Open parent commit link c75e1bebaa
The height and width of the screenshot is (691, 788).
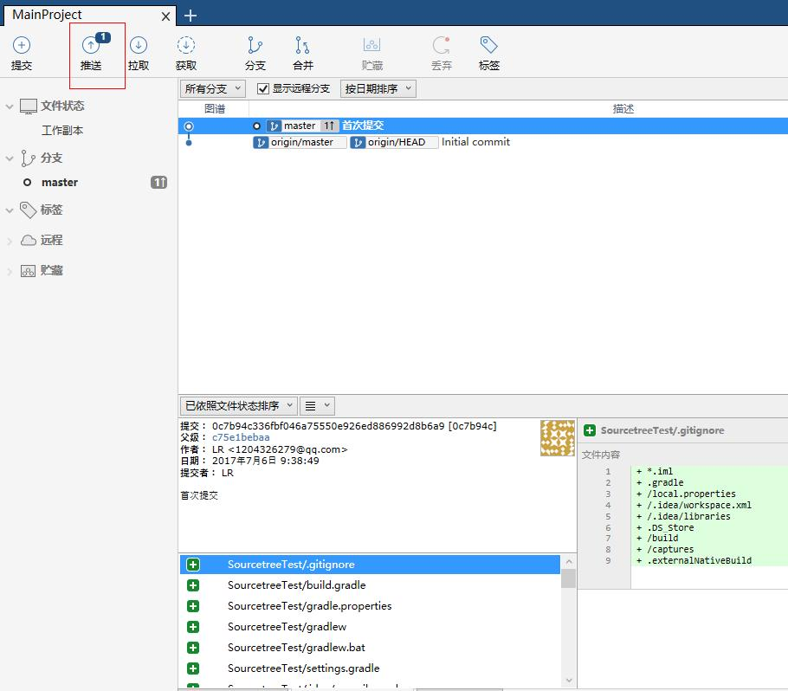(x=241, y=437)
